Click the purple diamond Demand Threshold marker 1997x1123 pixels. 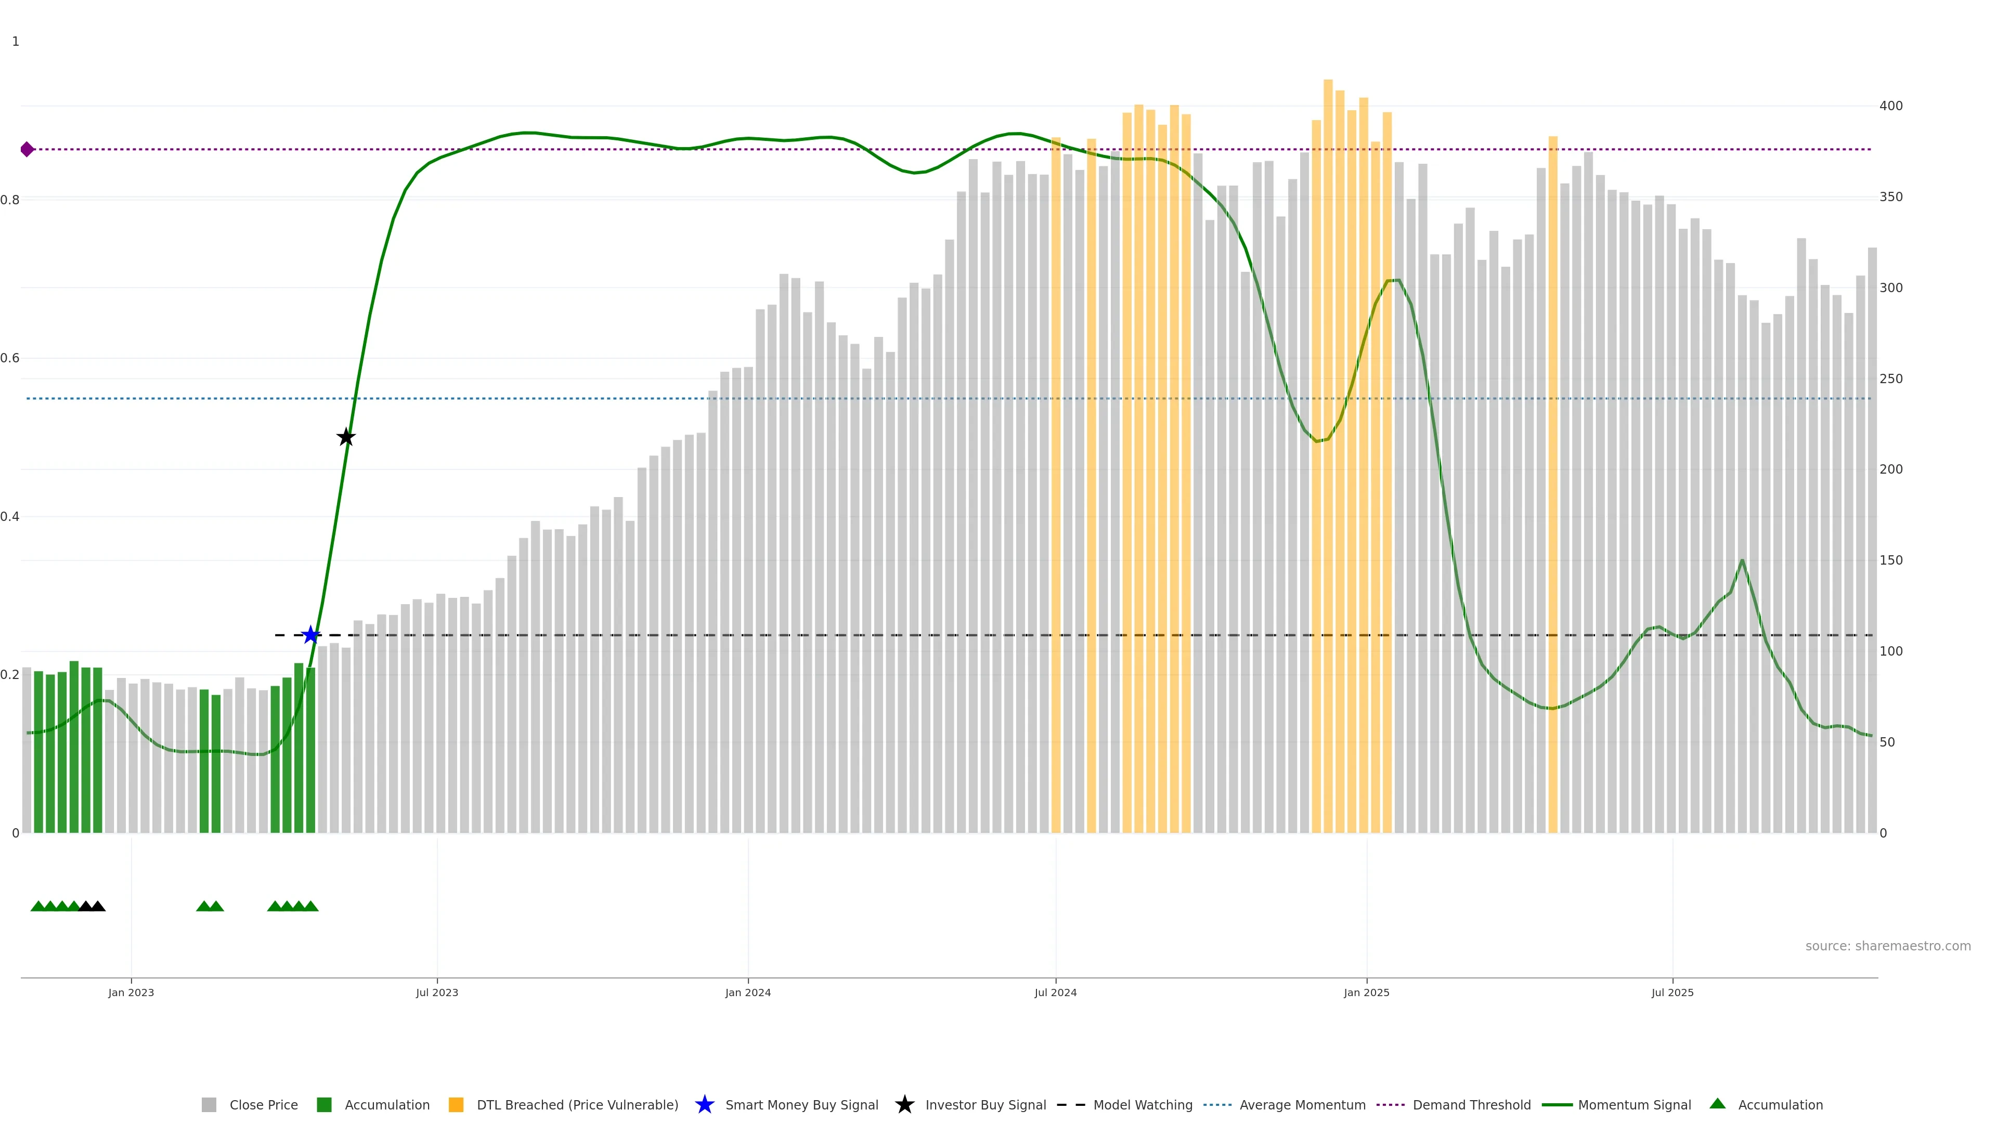tap(27, 150)
